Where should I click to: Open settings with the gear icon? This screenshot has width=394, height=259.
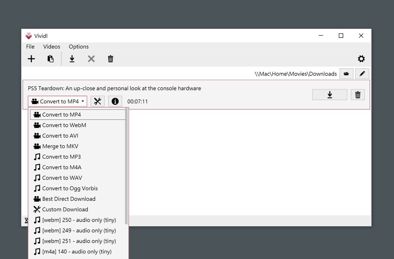click(x=361, y=59)
